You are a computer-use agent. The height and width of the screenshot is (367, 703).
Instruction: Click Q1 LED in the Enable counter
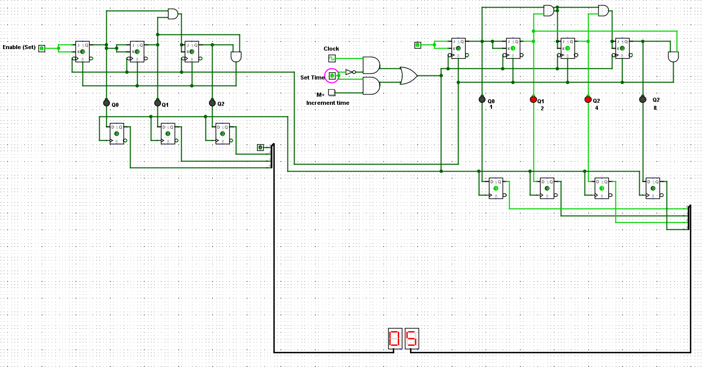click(x=157, y=103)
